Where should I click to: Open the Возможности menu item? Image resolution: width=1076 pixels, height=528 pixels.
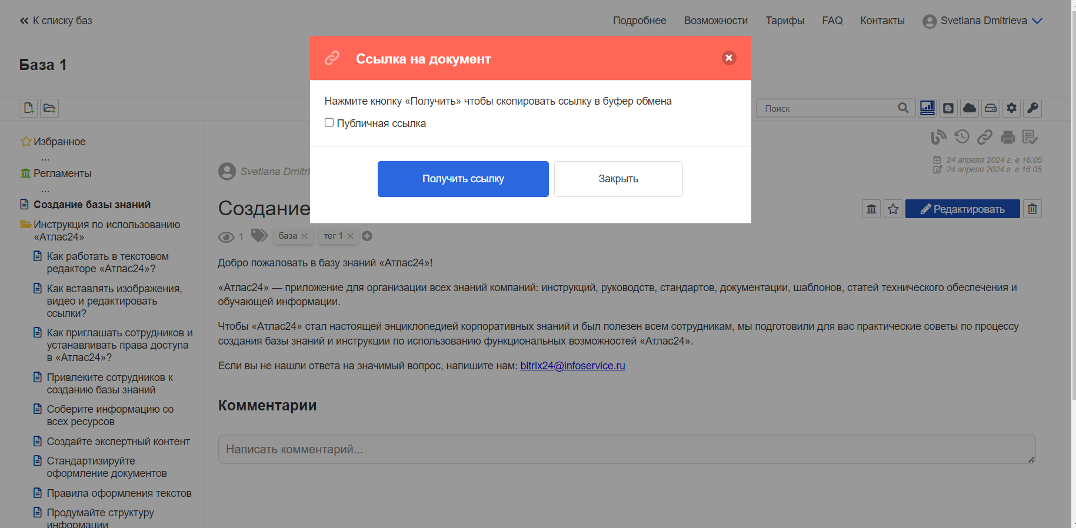[716, 21]
